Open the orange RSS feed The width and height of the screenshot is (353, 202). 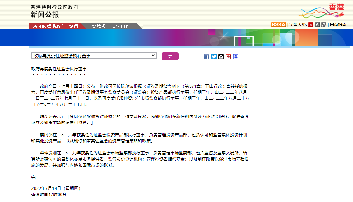click(278, 25)
